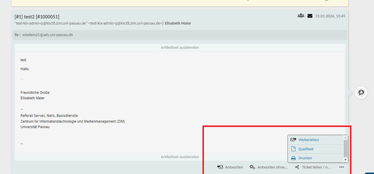Collapse article via top Artikeltext ausblenden bar
This screenshot has height=174, width=374.
pos(180,47)
